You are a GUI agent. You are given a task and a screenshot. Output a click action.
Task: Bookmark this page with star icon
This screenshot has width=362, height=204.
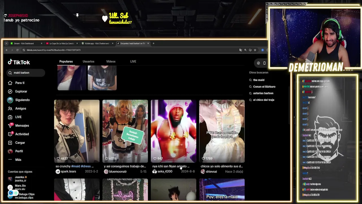coord(255,50)
